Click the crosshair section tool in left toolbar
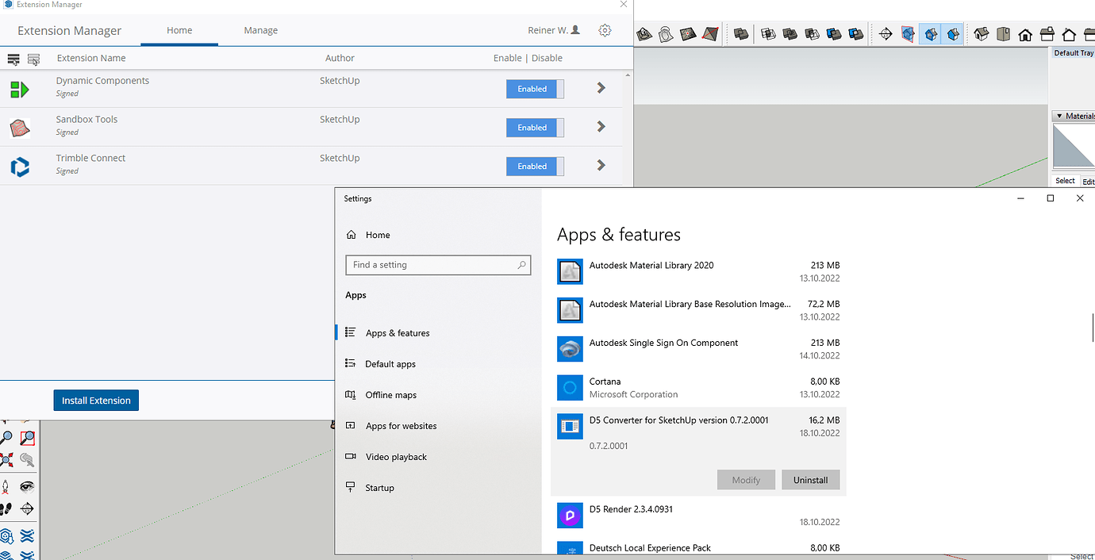The image size is (1095, 560). tap(27, 508)
